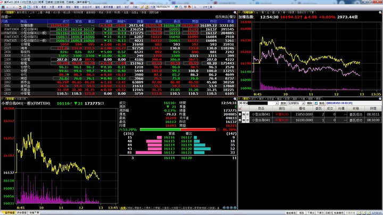Viewport: 383px width, 215px height.
Task: Click the monitor icon right of code field
Action: click(x=177, y=7)
